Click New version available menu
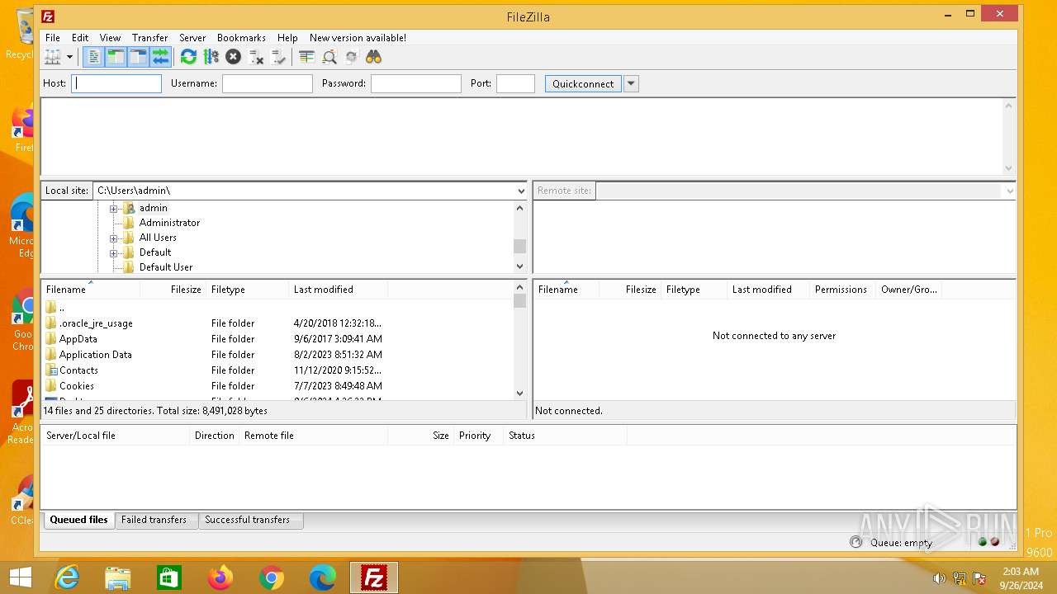1057x594 pixels. [x=358, y=38]
